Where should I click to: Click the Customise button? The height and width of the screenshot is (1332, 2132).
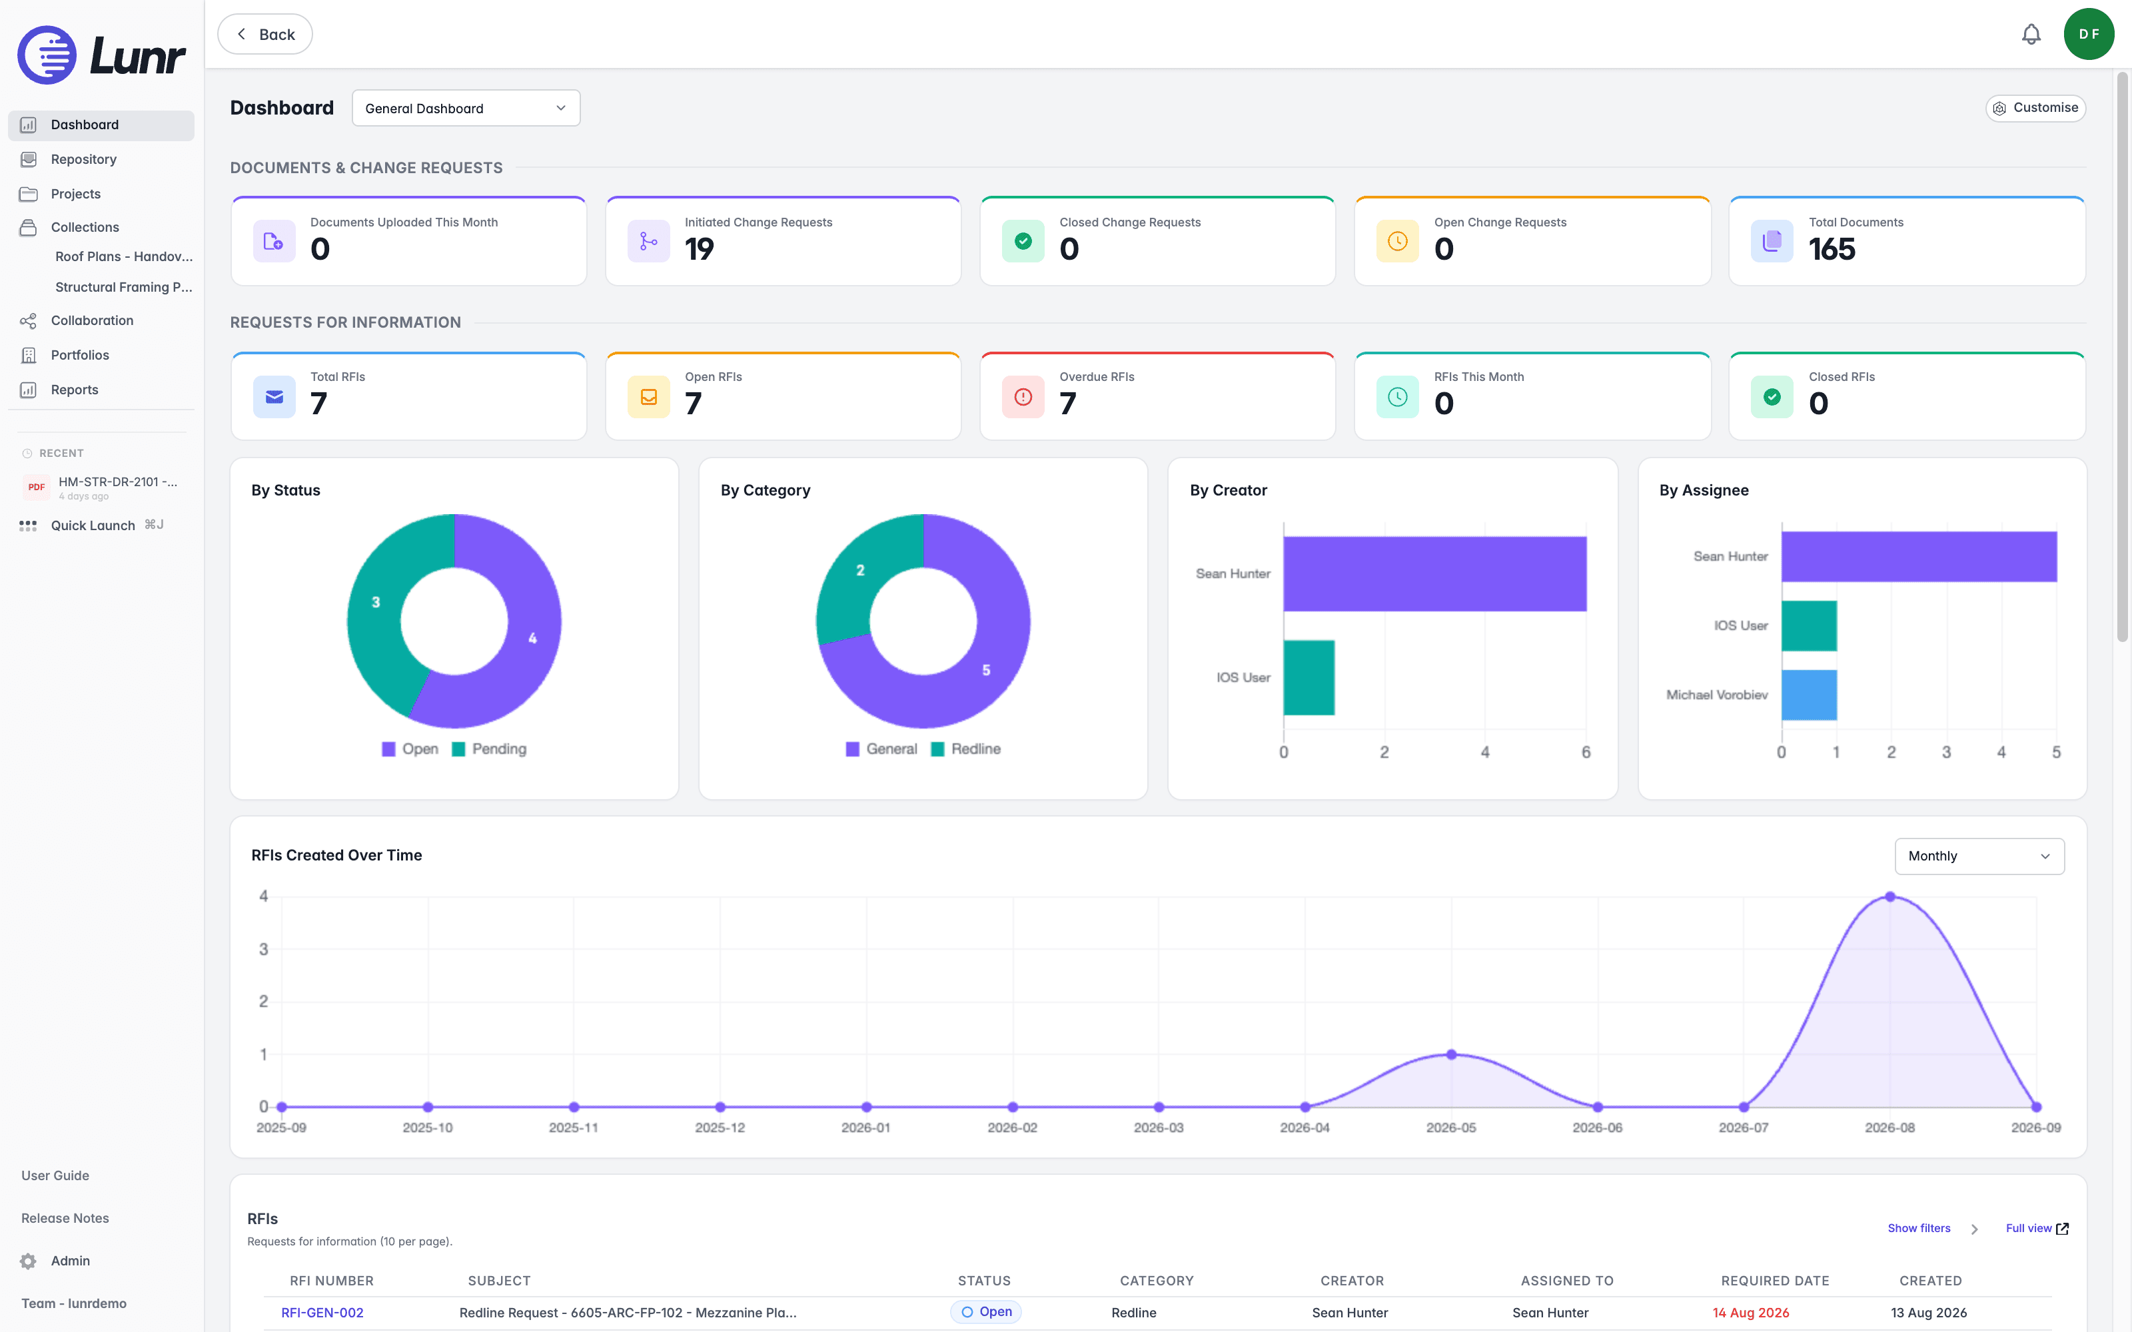pos(2035,109)
